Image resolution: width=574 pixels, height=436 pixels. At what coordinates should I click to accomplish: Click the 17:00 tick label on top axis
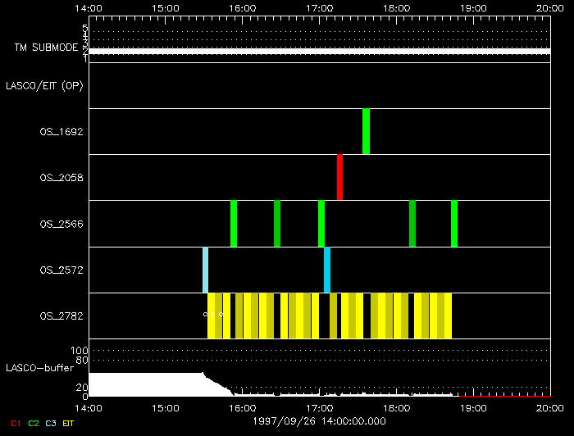tap(319, 7)
